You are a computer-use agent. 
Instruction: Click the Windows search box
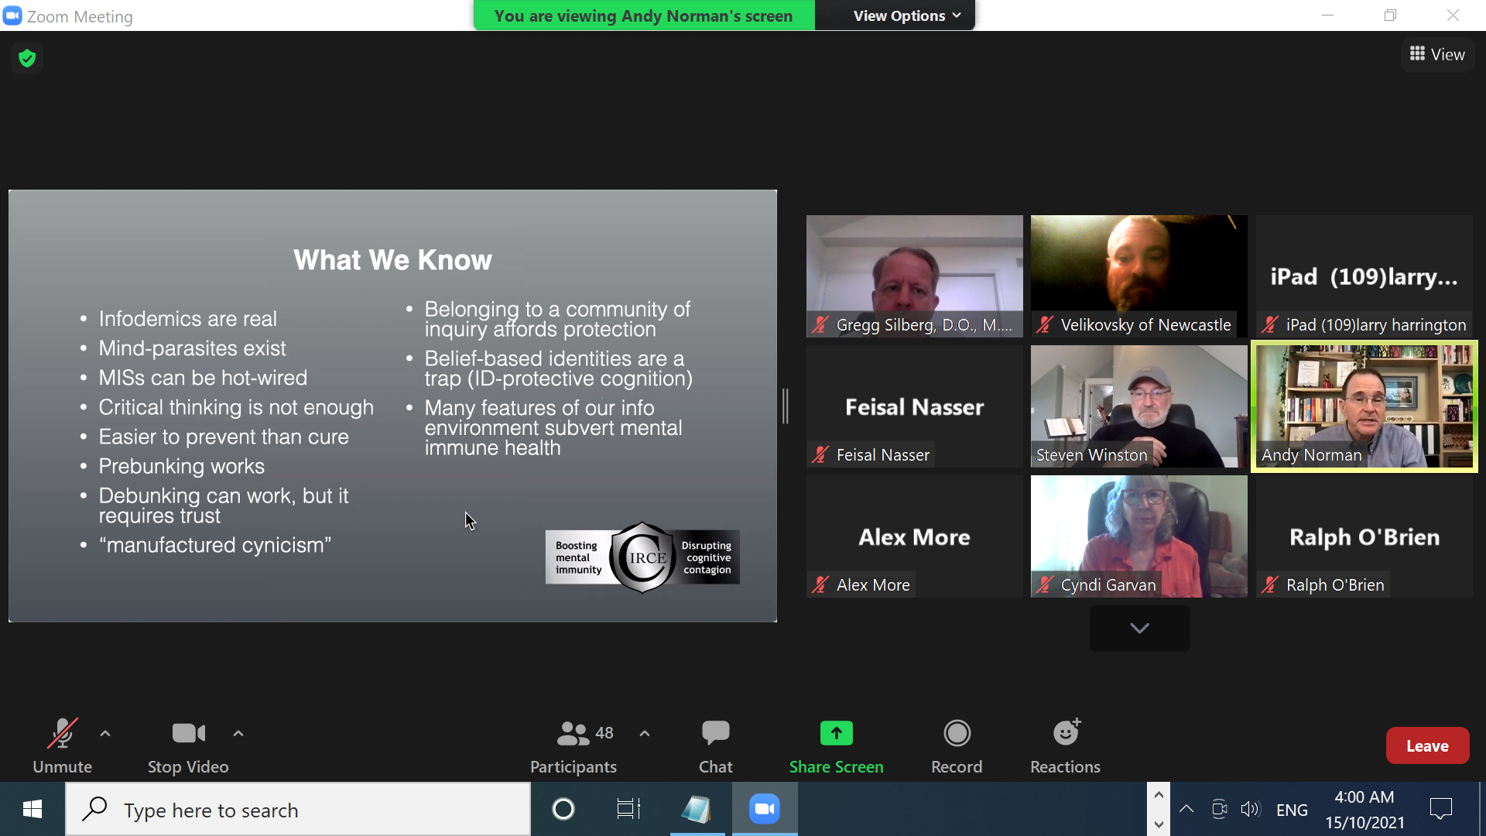click(298, 810)
